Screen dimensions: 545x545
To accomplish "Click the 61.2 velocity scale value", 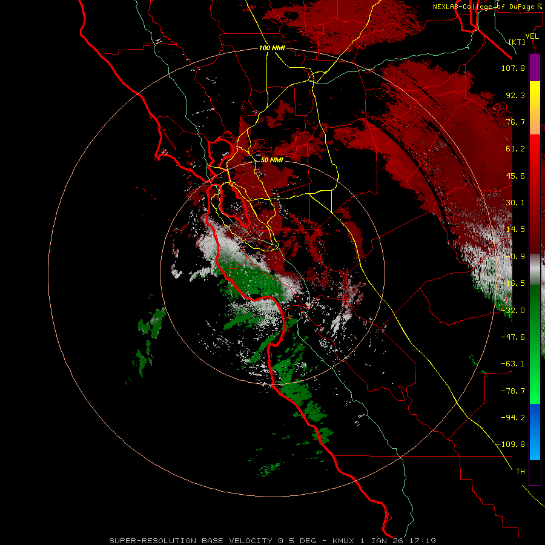I will [x=515, y=149].
